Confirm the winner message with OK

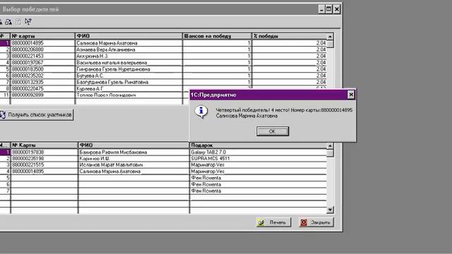[x=273, y=131]
